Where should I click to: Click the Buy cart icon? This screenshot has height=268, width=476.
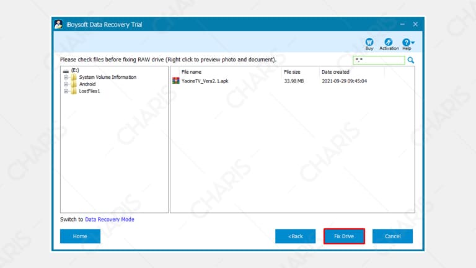point(369,42)
